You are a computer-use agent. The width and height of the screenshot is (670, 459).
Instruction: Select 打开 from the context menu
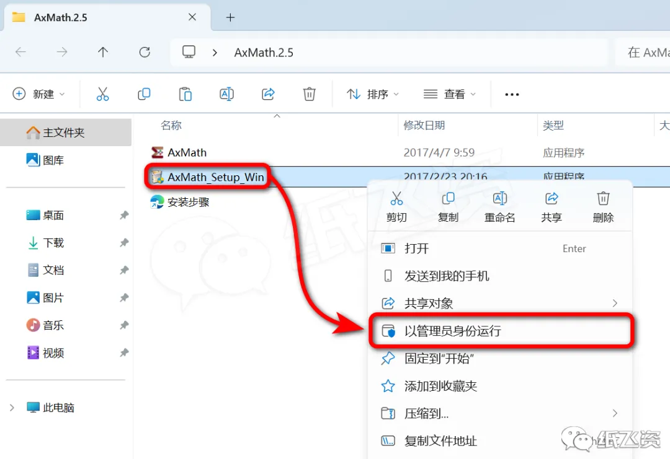500,248
